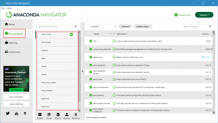Open the Documentation button
Image resolution: width=218 pixels, height=123 pixels.
16,97
